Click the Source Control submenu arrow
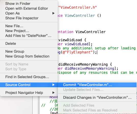Screen dimensions: 137x114 (53, 85)
